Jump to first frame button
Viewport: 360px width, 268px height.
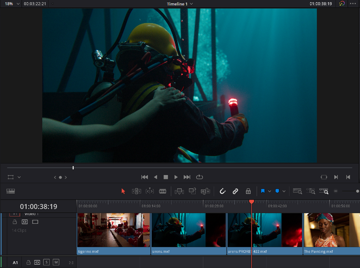[145, 177]
